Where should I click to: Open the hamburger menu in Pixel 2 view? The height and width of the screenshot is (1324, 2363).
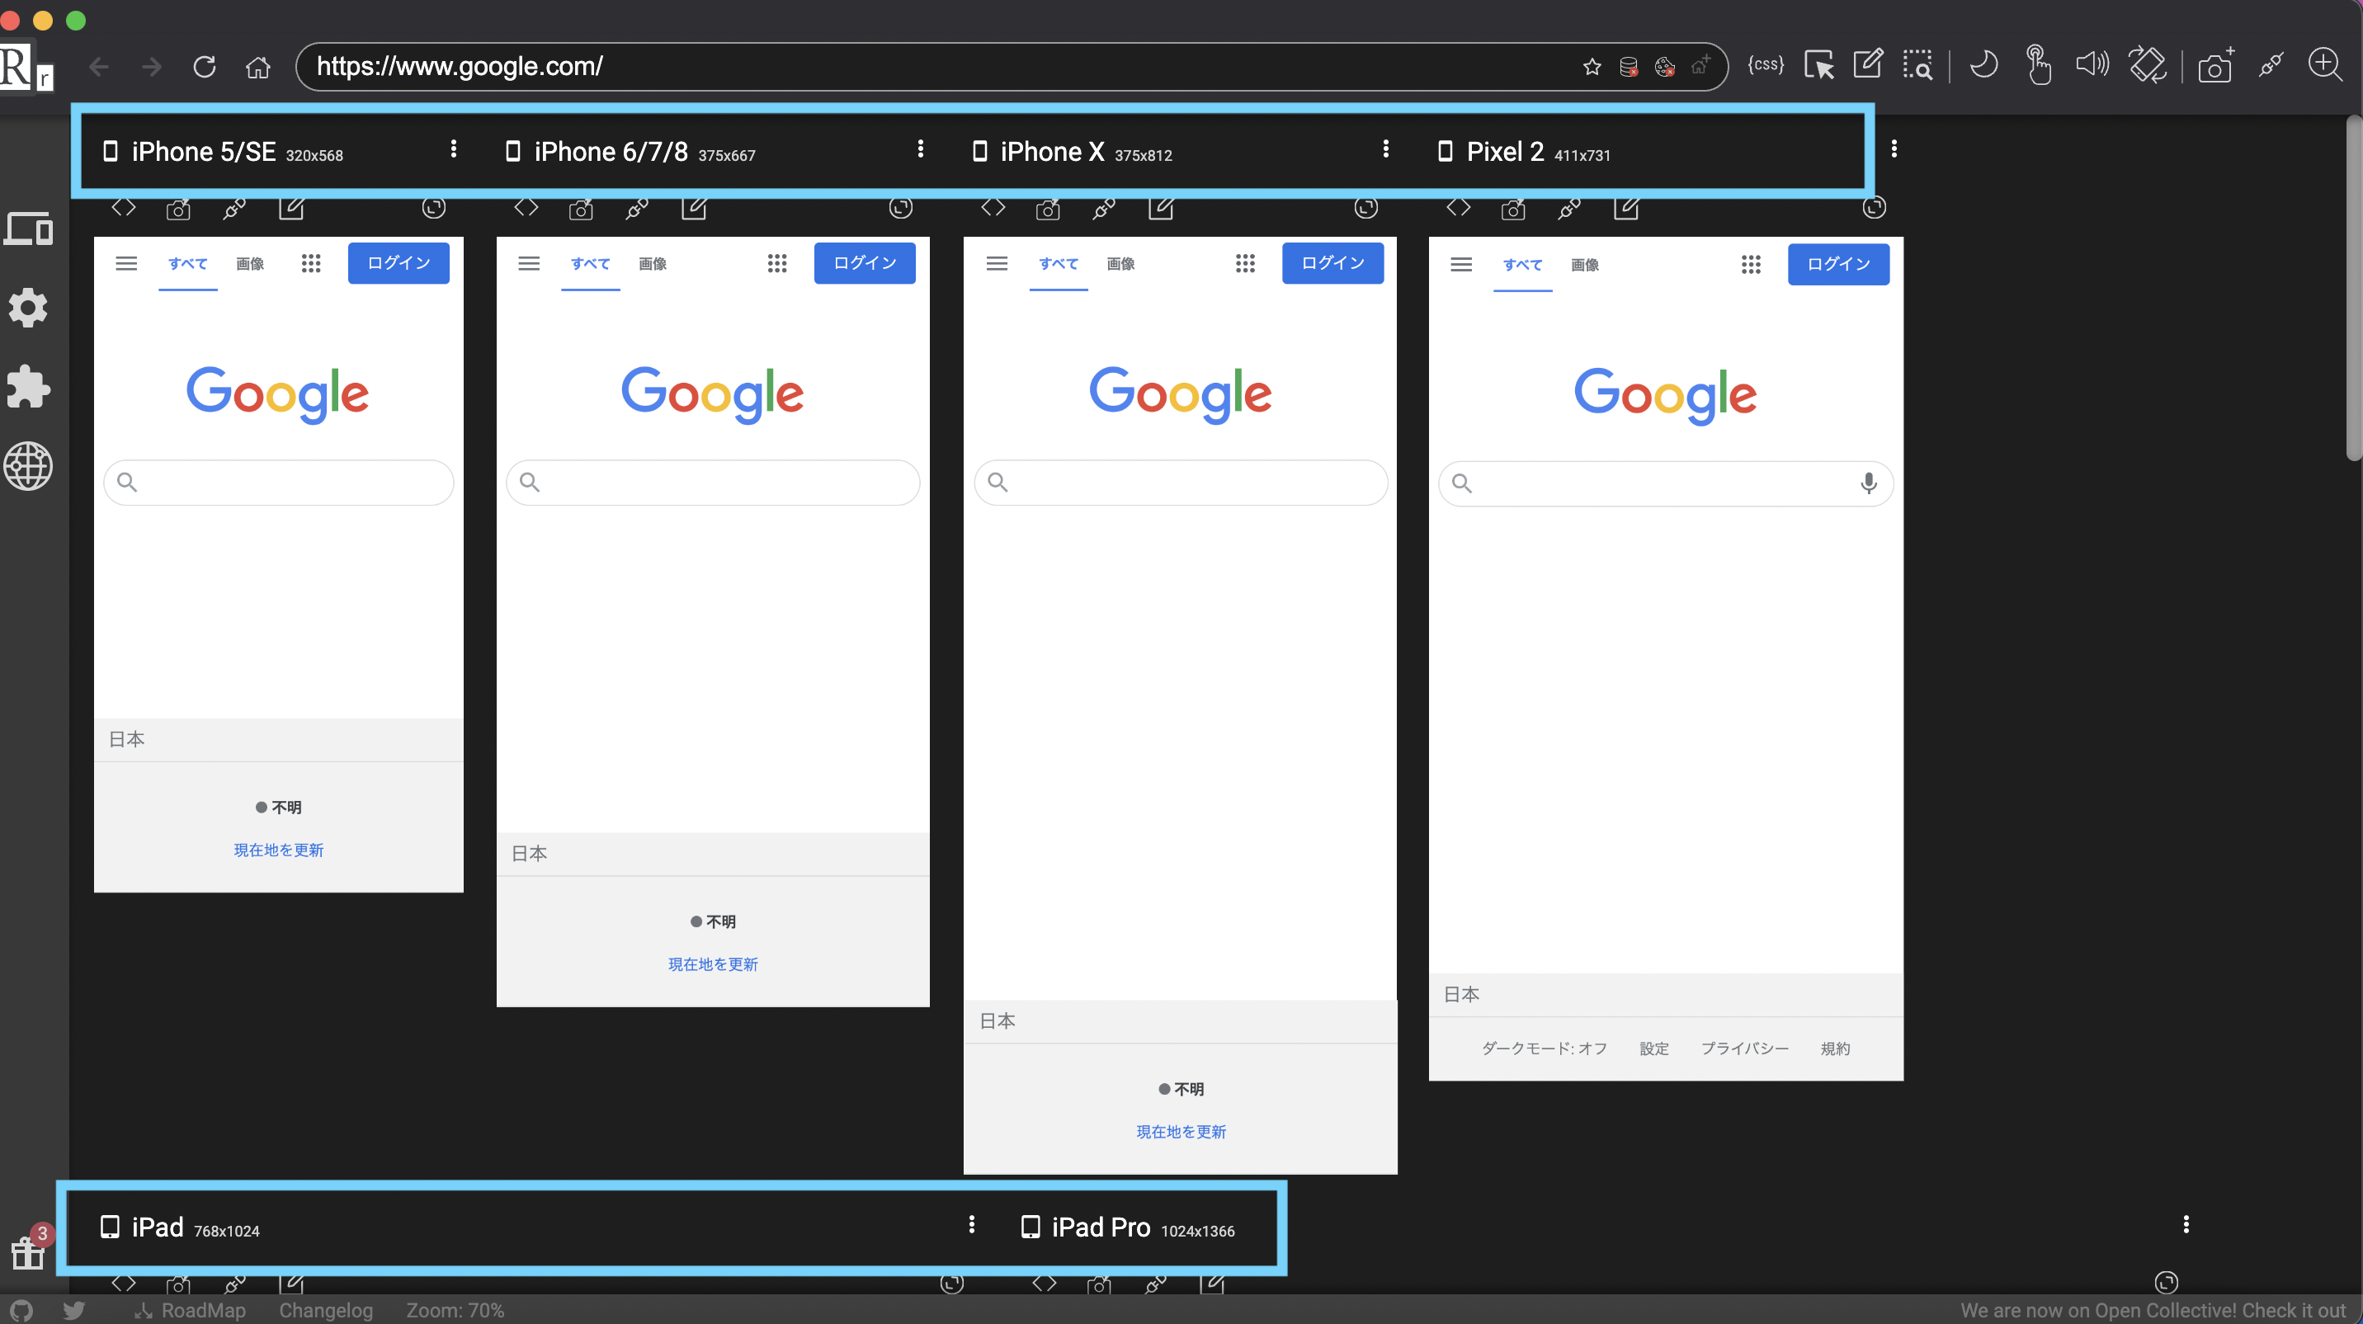[x=1461, y=265]
